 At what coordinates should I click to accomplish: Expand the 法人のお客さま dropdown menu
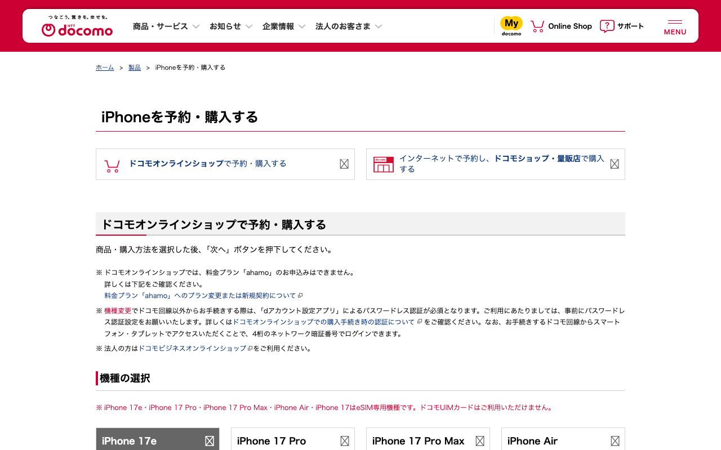(349, 26)
